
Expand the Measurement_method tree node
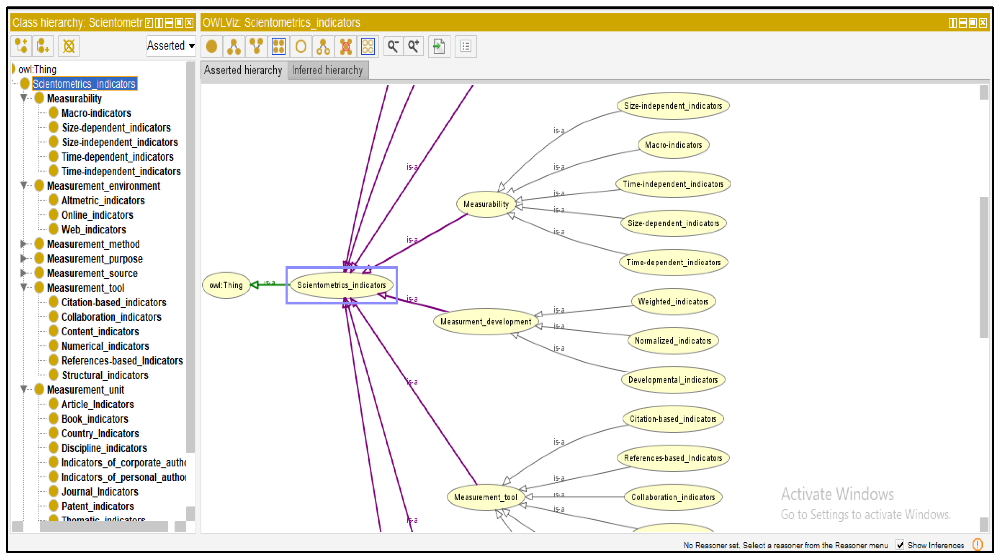(23, 244)
